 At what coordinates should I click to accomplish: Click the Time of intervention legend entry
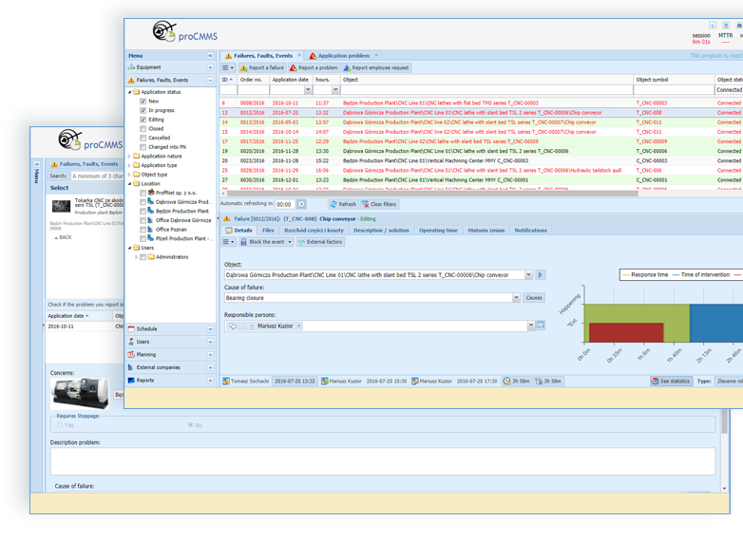point(701,275)
